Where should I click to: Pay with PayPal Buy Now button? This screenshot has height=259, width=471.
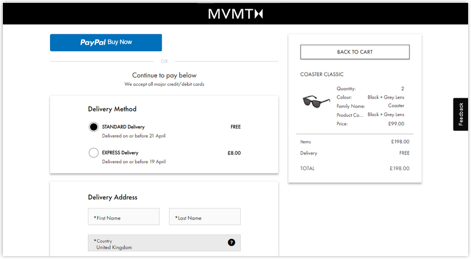(x=106, y=42)
